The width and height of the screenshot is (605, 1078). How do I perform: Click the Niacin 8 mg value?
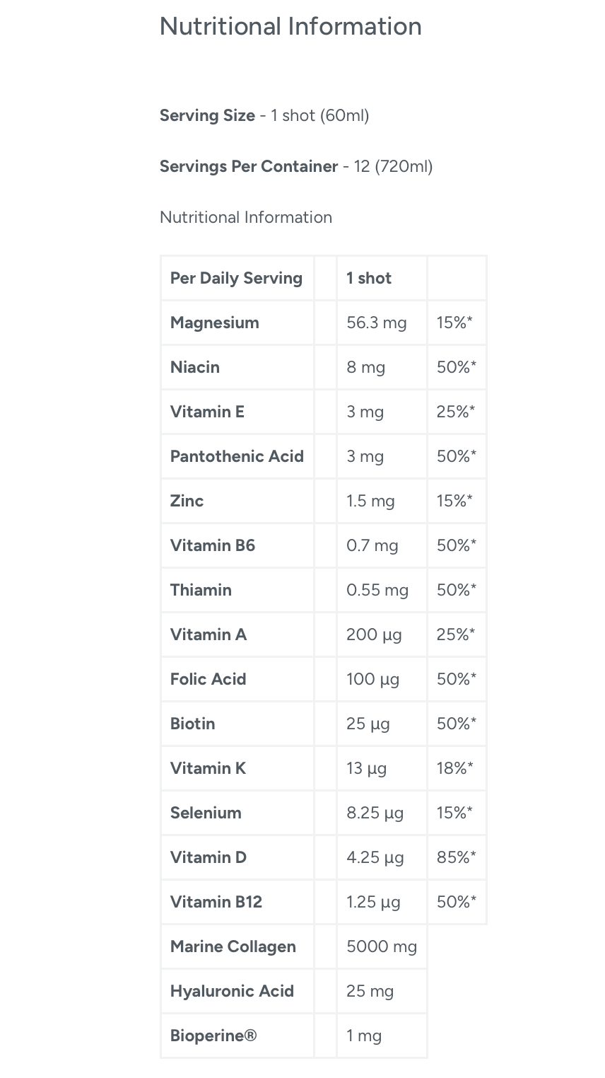coord(365,367)
